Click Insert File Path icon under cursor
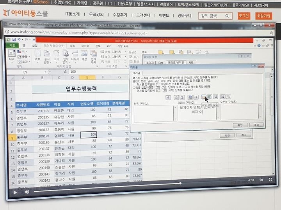Image resolution: width=281 pixels, height=210 pixels. click(204, 97)
